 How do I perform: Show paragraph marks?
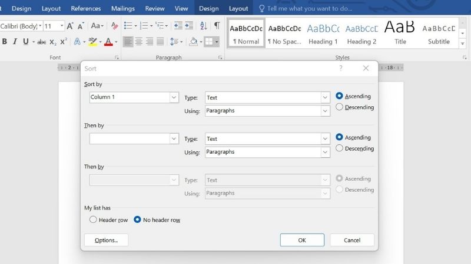217,26
